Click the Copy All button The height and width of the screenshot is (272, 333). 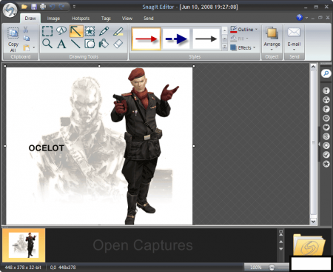click(13, 40)
